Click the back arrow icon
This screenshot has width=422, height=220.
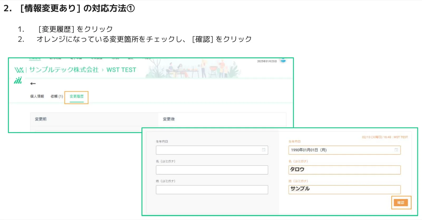33,84
